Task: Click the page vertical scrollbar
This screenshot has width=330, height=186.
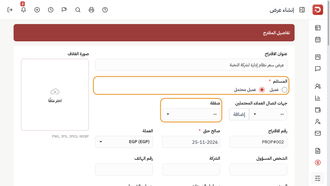Action: (328, 23)
